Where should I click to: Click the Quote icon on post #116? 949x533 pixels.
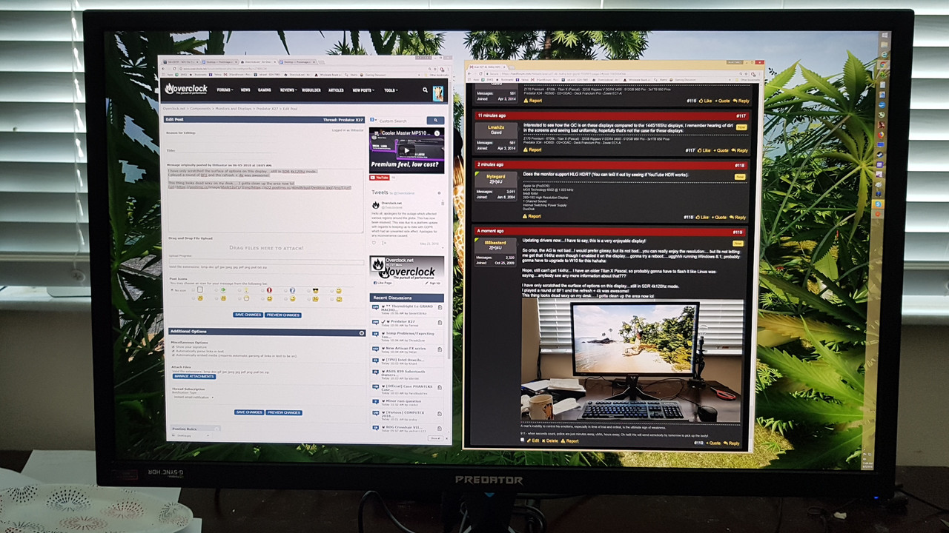[716, 100]
